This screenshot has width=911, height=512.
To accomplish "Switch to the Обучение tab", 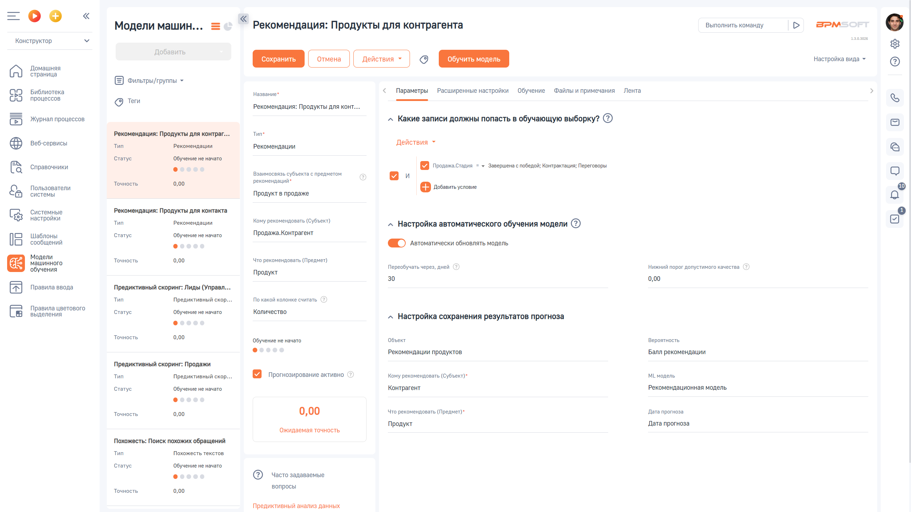I will [x=531, y=91].
